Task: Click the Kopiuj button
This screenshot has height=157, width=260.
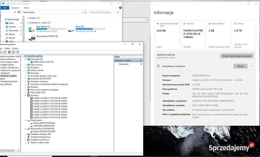Action: tap(240, 66)
